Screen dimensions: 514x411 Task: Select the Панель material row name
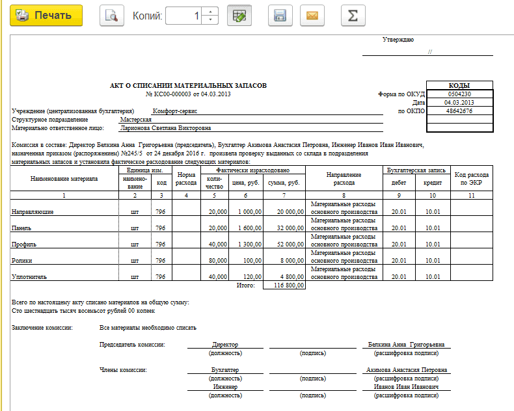click(x=21, y=228)
